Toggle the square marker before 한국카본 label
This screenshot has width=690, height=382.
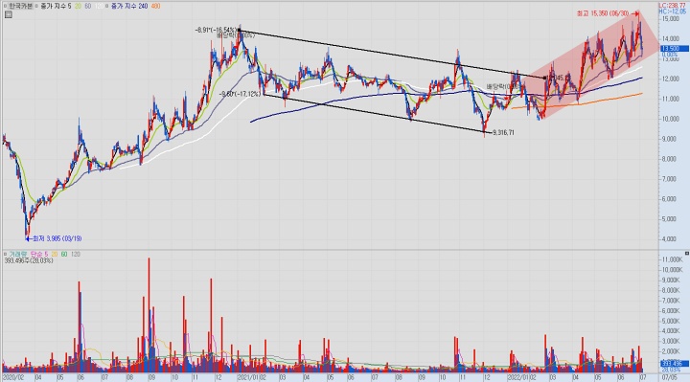point(5,6)
